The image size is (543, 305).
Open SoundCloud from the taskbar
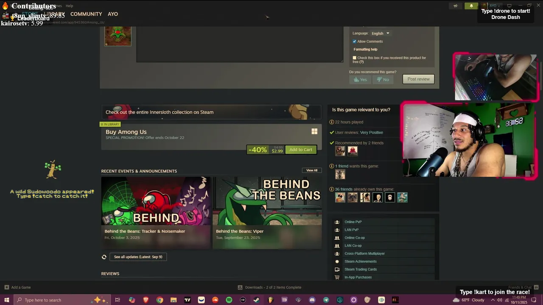click(215, 300)
